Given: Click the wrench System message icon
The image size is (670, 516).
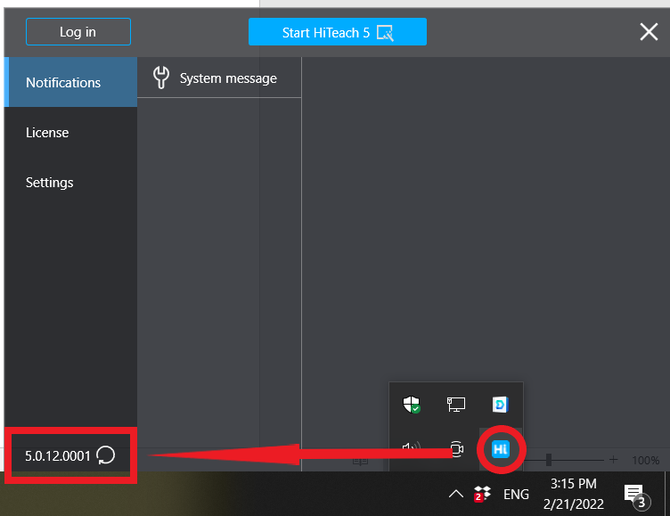Looking at the screenshot, I should [x=161, y=78].
